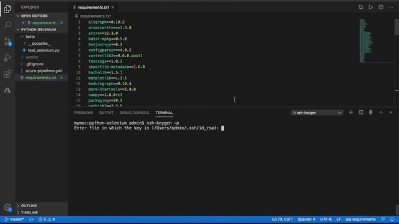Viewport: 399px width, 224px height.
Task: Close the requirements.txt editor tab
Action: click(x=113, y=7)
